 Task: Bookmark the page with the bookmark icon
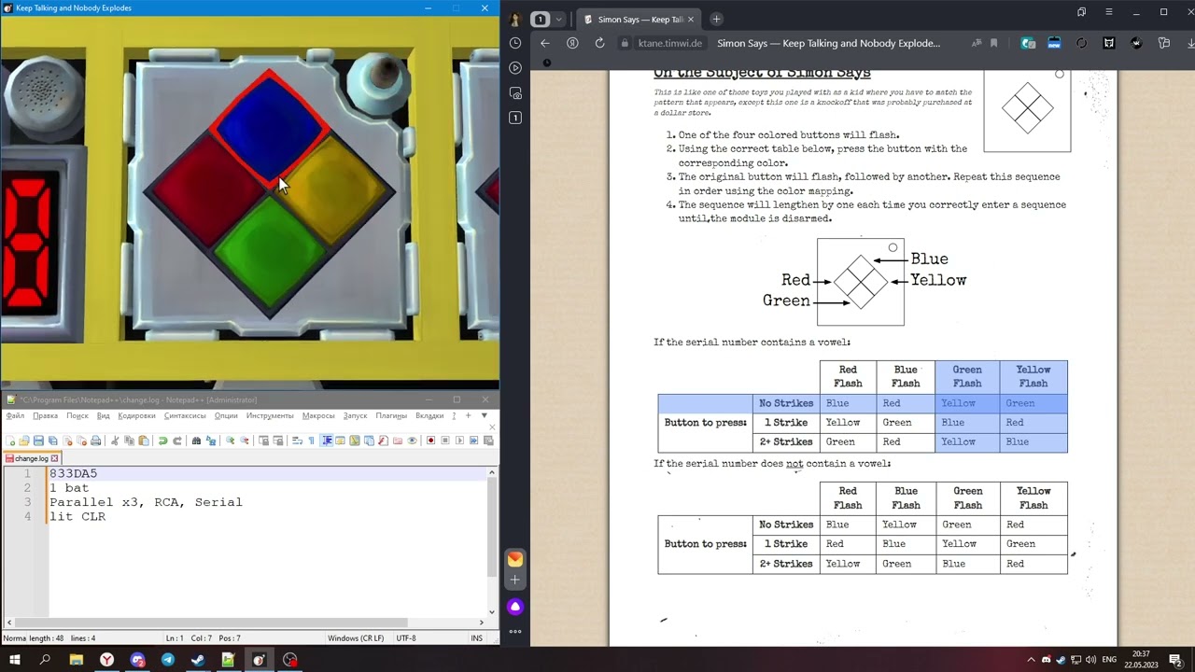click(x=993, y=43)
